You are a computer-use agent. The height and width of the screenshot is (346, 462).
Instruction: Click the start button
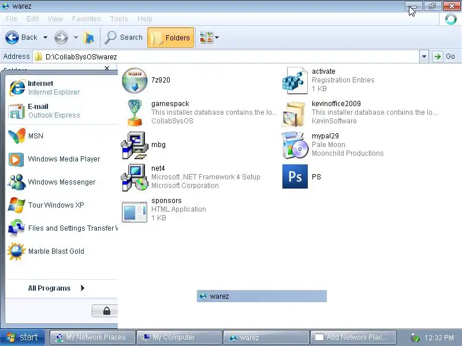click(x=23, y=337)
